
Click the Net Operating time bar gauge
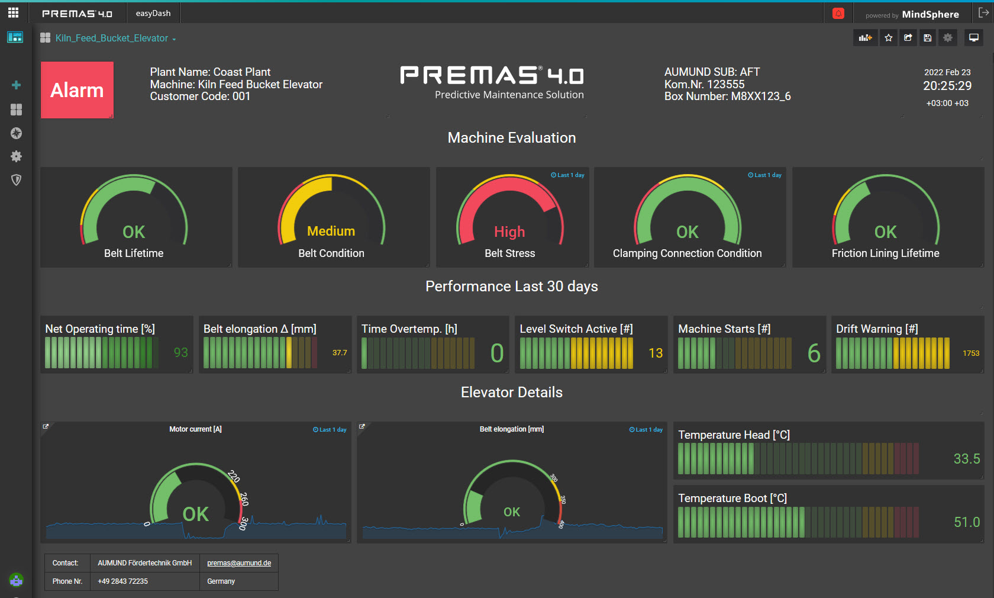coord(101,353)
